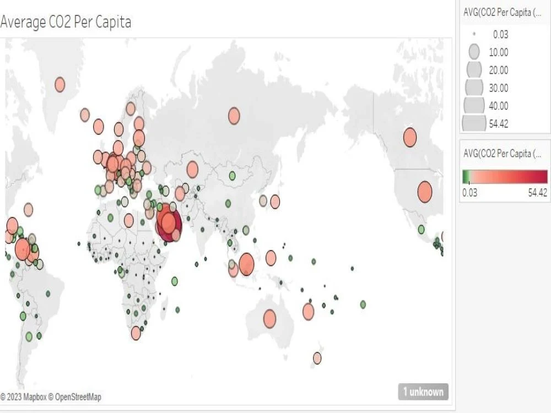Select the green bubble over Mongolia
Viewport: 551px width, 413px height.
click(232, 175)
